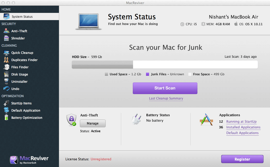
Task: Click the Anti-Theft sidebar icon
Action: coord(6,31)
